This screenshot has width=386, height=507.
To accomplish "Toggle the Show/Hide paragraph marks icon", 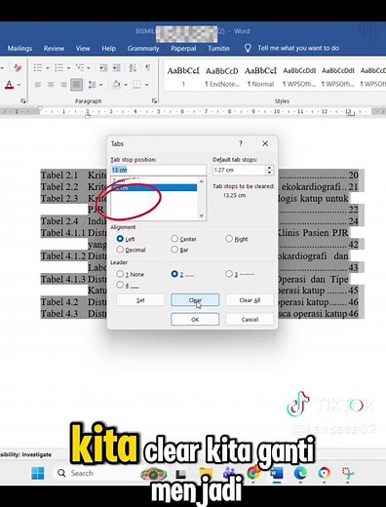I will 148,67.
